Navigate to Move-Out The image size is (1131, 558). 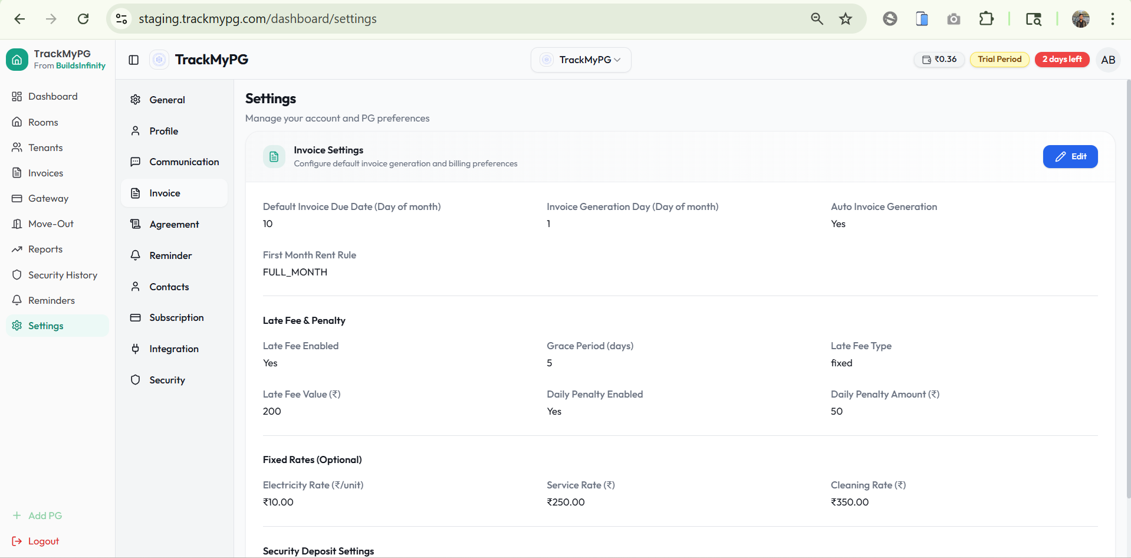pos(57,224)
